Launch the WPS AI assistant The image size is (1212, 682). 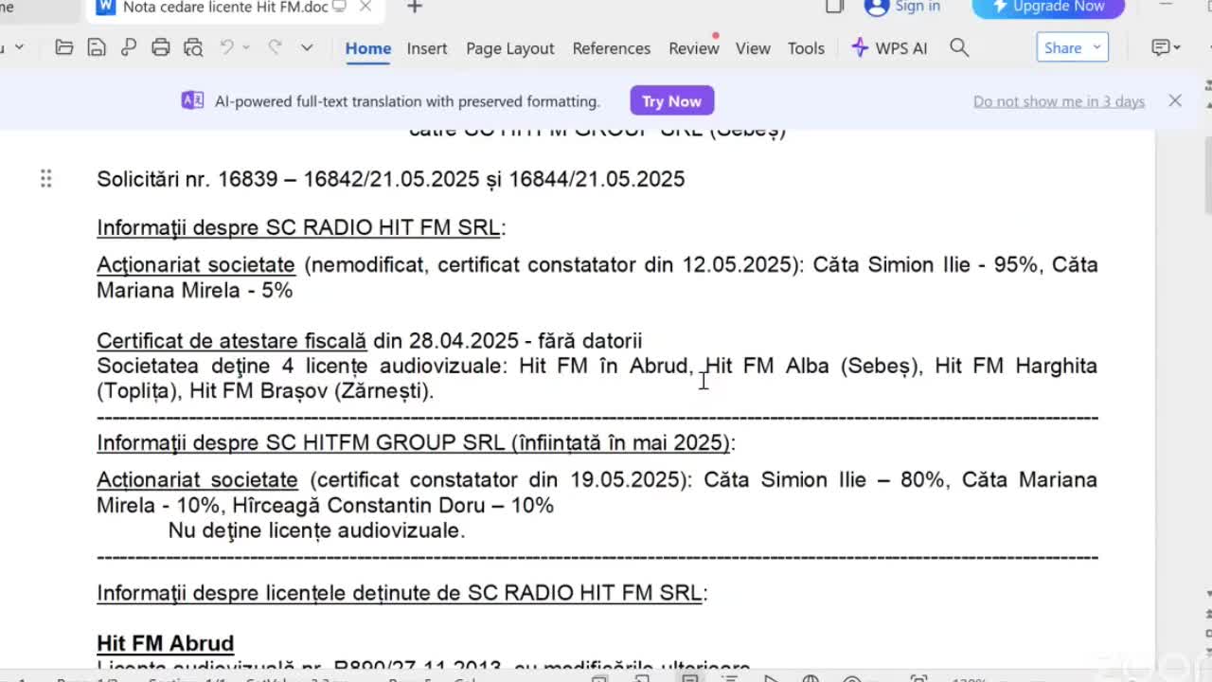pos(889,48)
